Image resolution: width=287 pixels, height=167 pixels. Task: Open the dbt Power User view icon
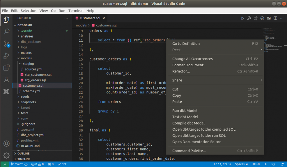6,91
